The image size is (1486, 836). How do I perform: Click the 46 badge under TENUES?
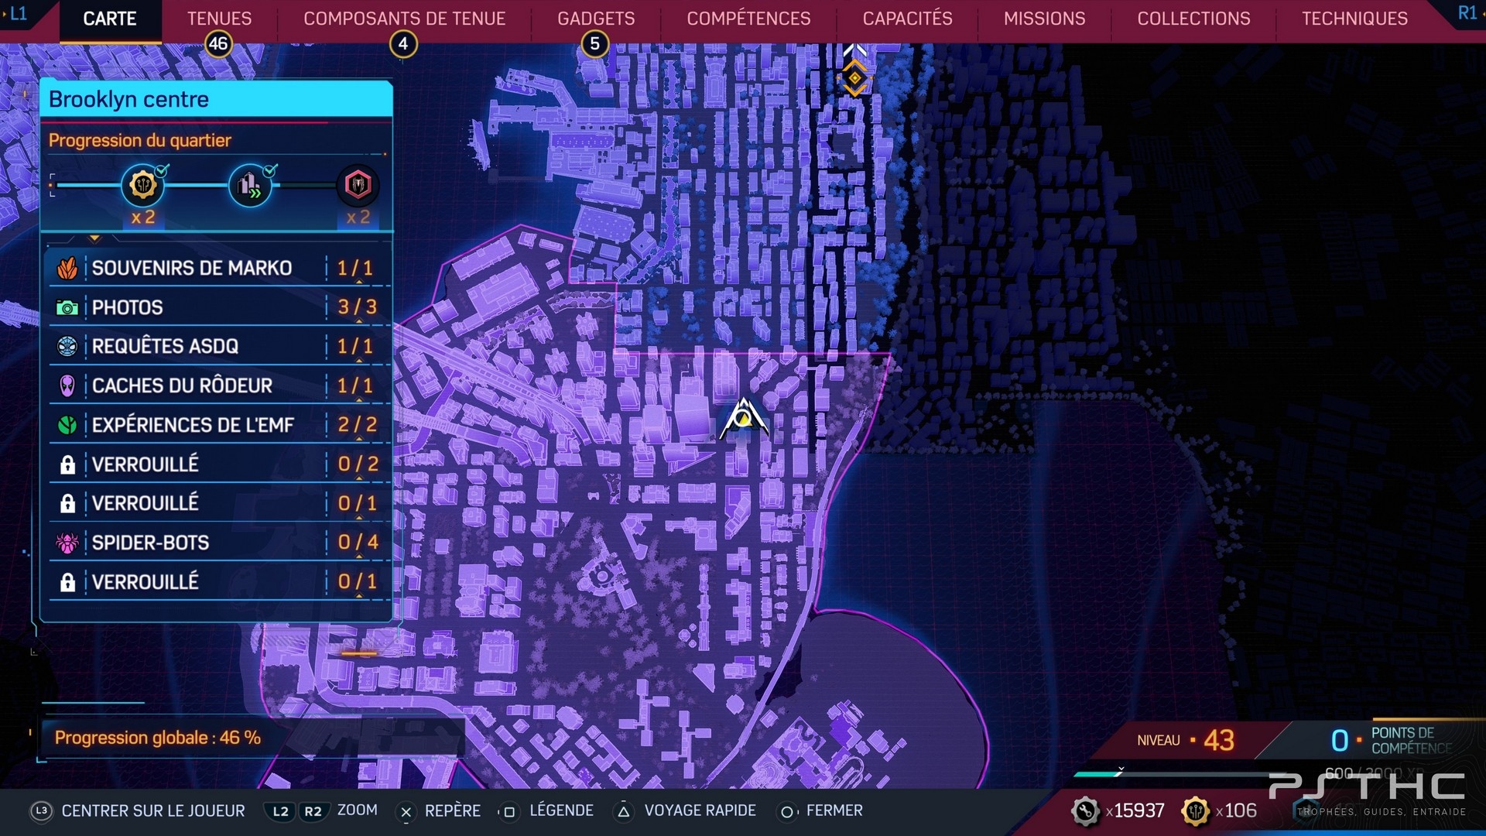[x=218, y=44]
